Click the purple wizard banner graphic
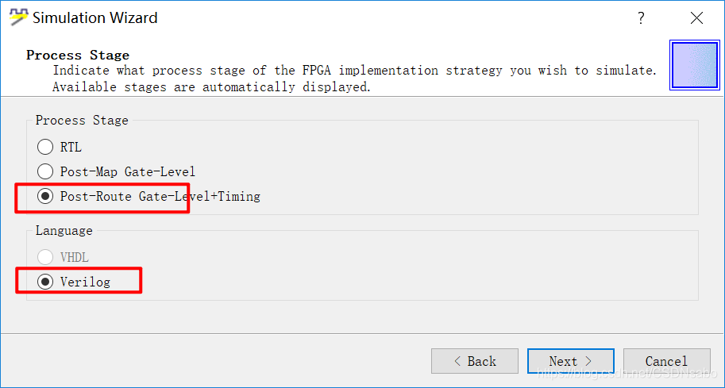Screen dimensions: 725x388 pyautogui.click(x=695, y=65)
